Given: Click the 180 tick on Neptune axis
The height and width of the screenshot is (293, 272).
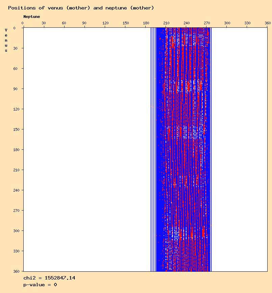Looking at the screenshot, I should [x=146, y=23].
